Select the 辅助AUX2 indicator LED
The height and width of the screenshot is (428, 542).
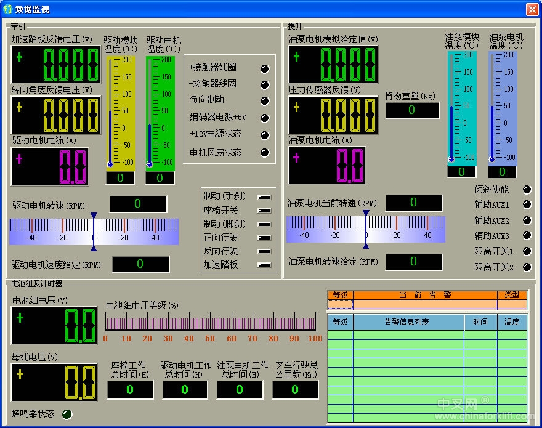(527, 220)
